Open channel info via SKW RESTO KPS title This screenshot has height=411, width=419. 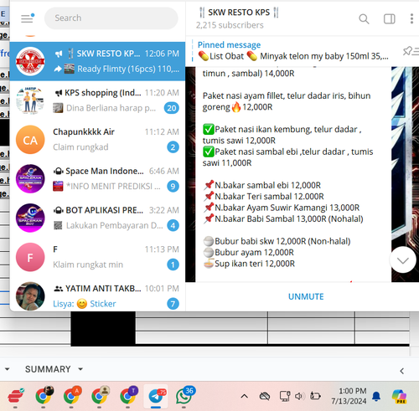coord(239,13)
